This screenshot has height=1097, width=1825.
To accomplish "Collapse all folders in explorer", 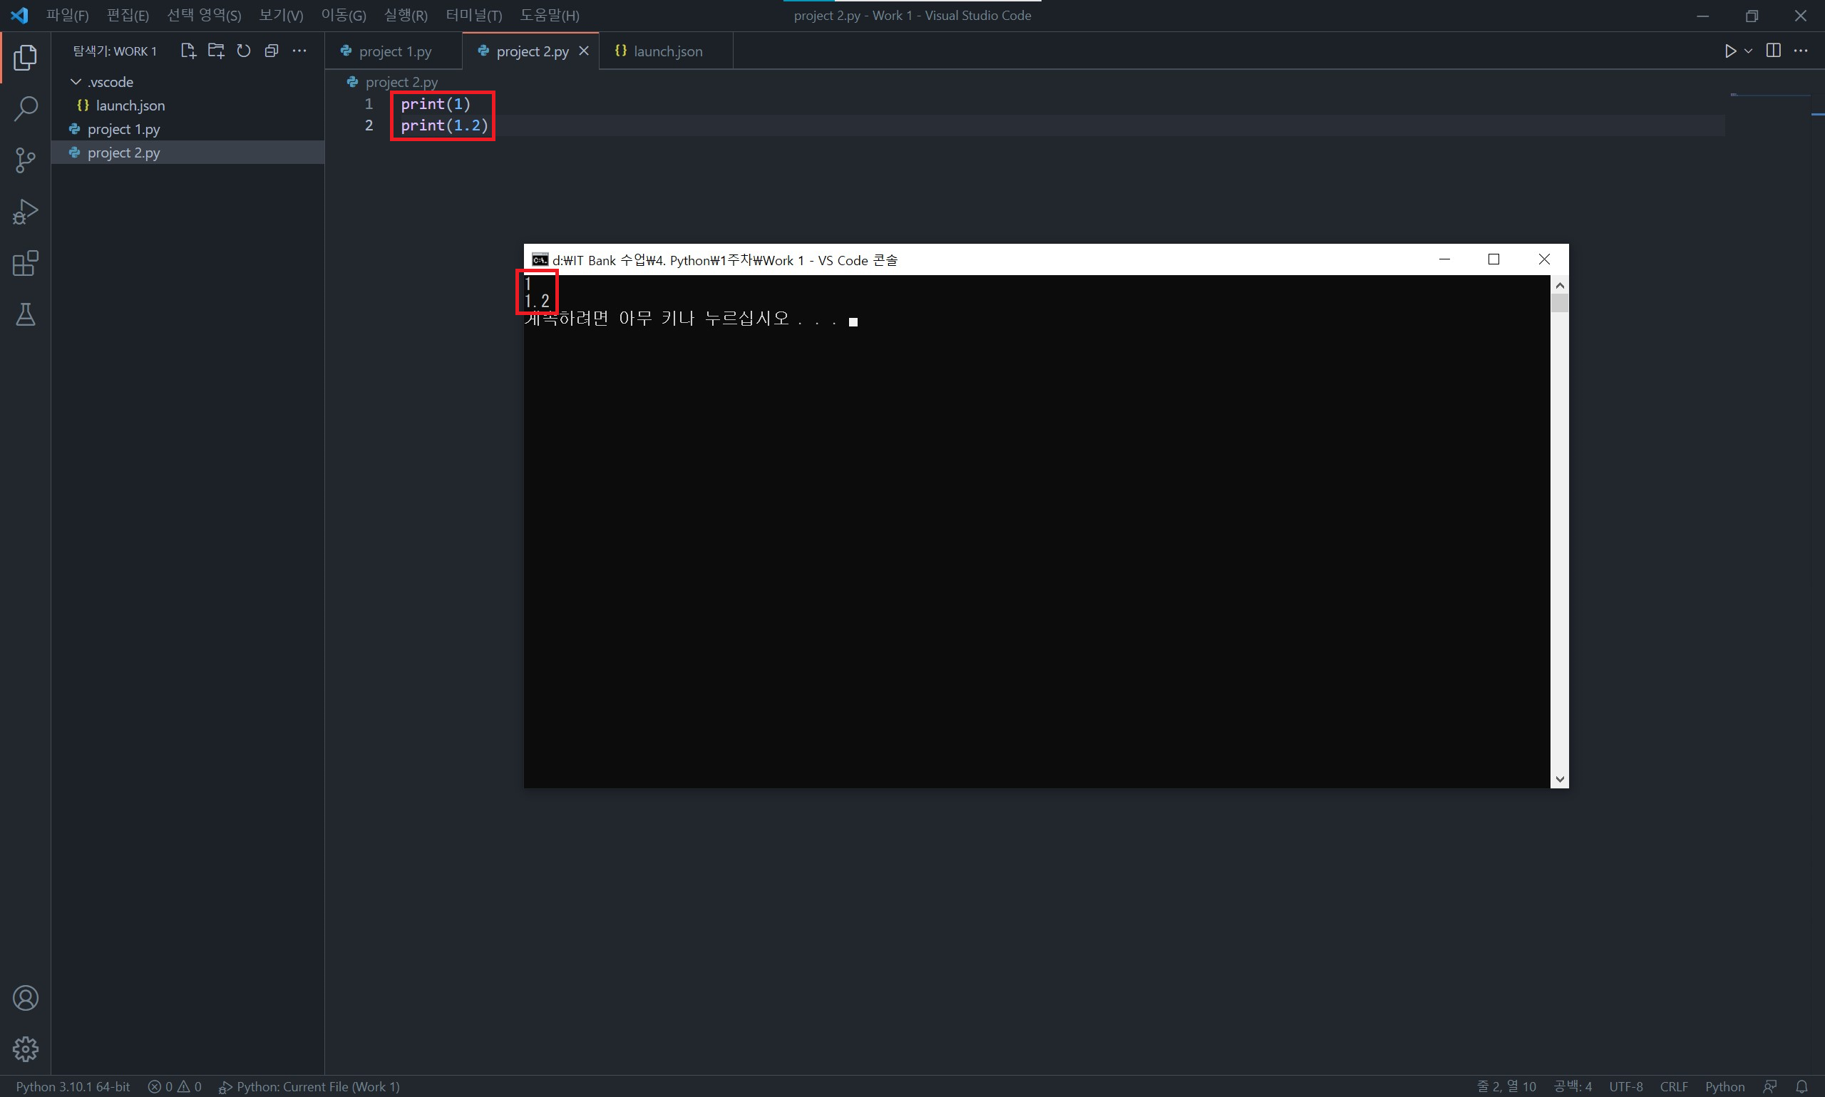I will (x=272, y=51).
